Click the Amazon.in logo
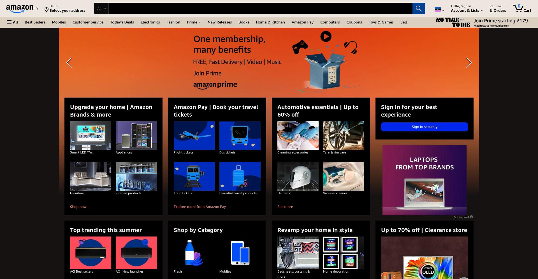538x279 pixels. pos(22,9)
